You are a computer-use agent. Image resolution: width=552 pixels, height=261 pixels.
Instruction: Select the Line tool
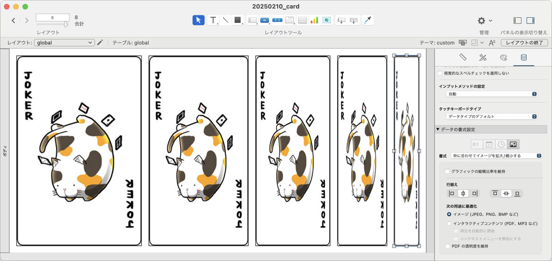226,20
